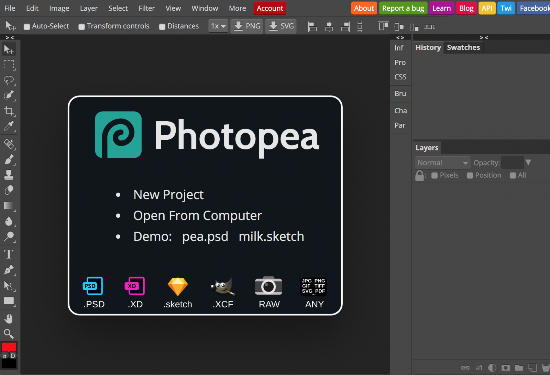
Task: Click the delete layer trash icon
Action: point(546,368)
